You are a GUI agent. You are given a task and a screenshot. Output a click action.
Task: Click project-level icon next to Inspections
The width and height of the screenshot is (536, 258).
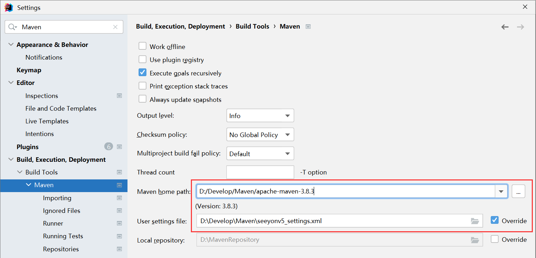pos(119,96)
